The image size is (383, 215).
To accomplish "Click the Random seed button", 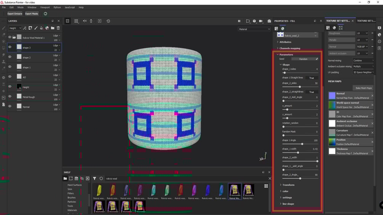I will point(303,59).
